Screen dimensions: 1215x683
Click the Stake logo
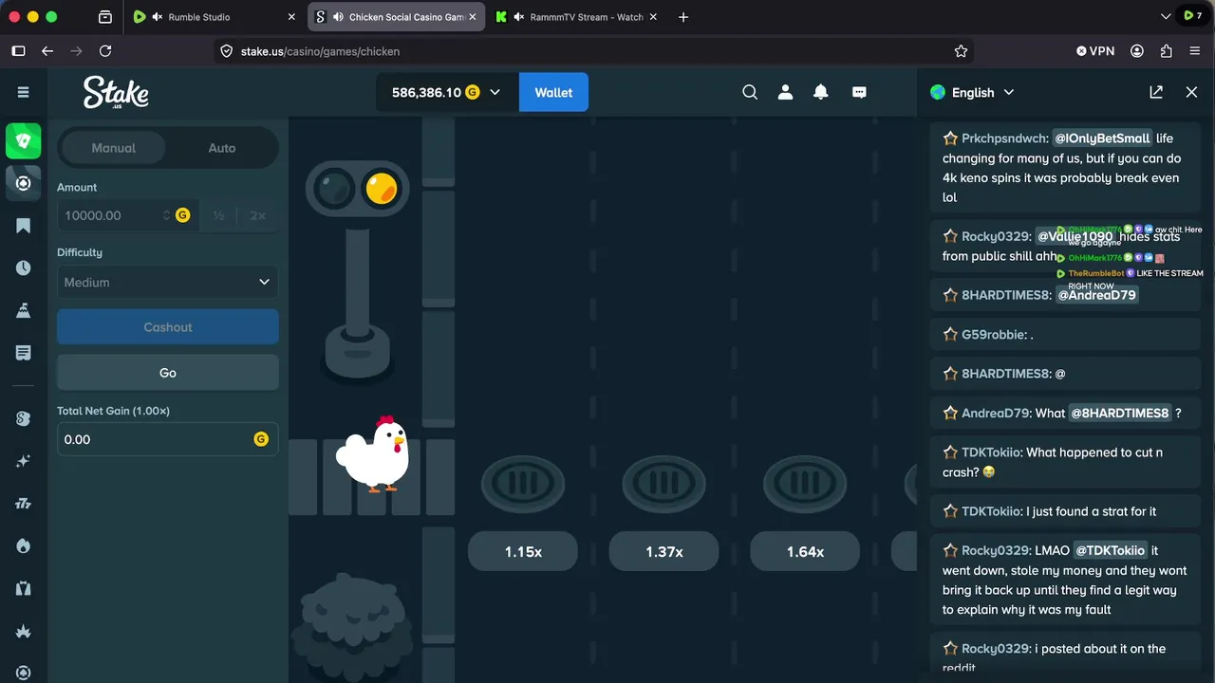click(x=116, y=93)
